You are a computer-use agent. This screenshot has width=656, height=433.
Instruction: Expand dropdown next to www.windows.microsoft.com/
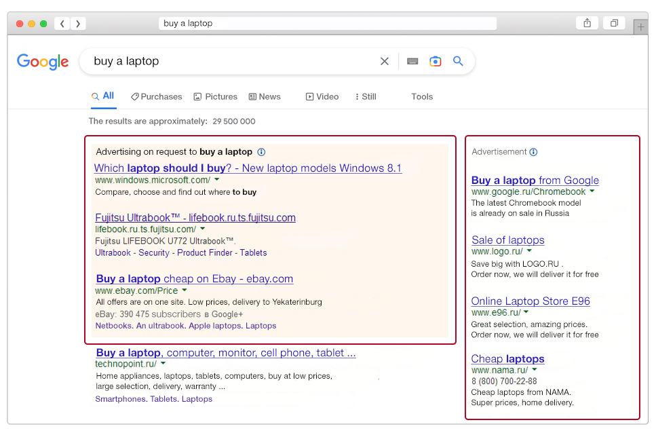216,179
